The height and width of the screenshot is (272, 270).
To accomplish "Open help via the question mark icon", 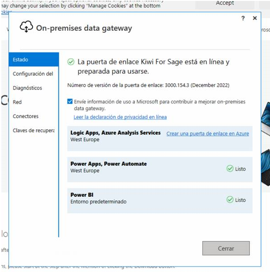I will click(243, 18).
